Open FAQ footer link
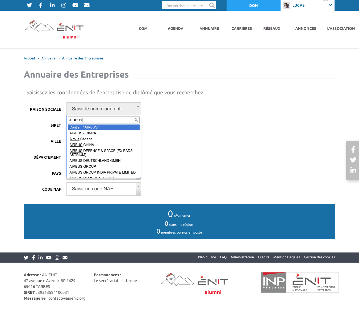The height and width of the screenshot is (309, 359). click(x=223, y=257)
